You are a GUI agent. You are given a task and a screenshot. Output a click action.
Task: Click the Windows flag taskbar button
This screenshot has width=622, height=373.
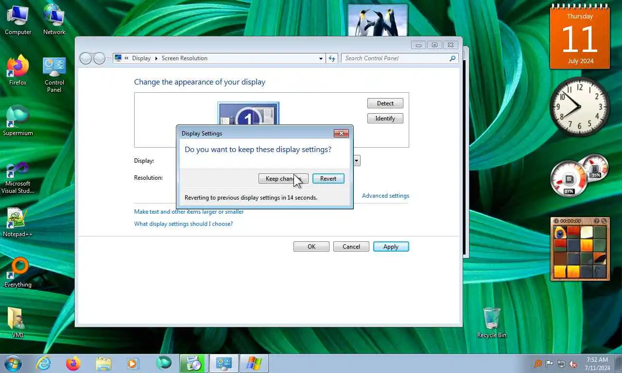pos(254,363)
